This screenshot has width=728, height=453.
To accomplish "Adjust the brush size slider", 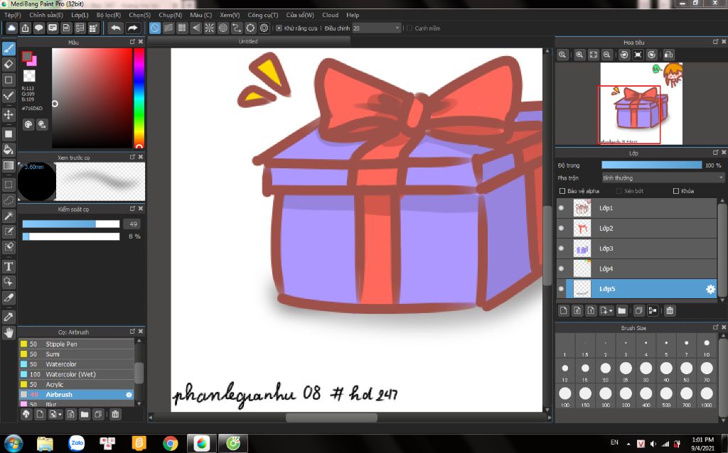I will coord(71,224).
